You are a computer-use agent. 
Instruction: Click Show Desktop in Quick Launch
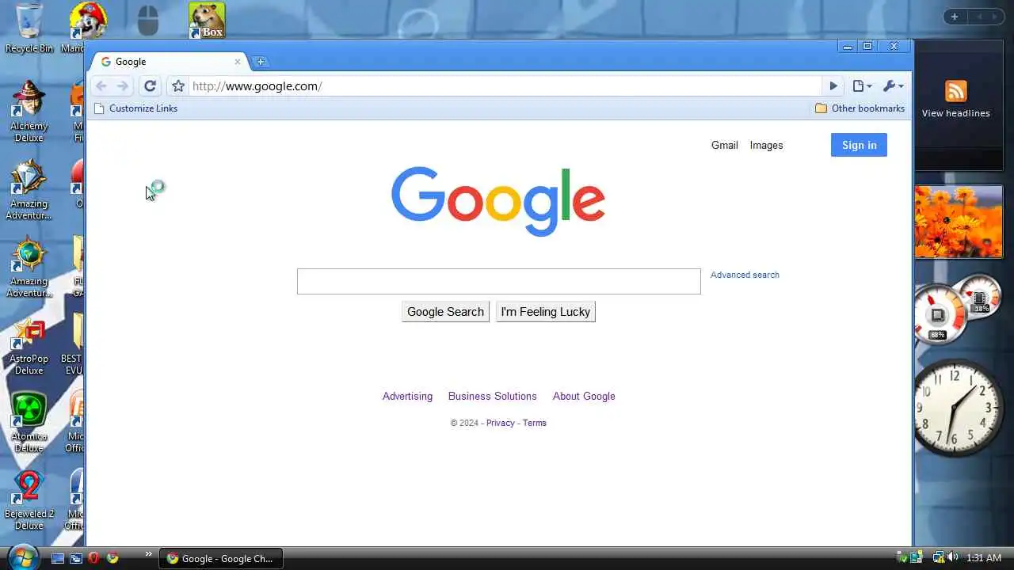click(57, 558)
